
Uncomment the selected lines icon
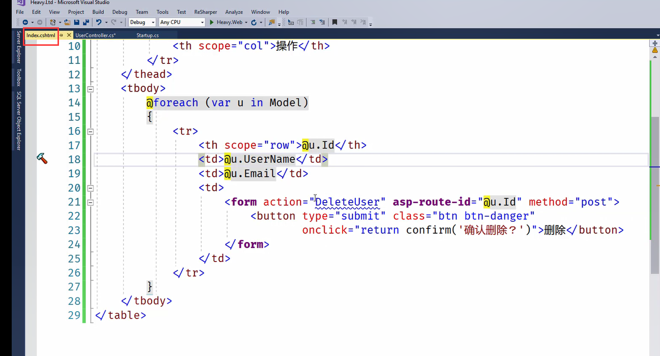(x=322, y=22)
